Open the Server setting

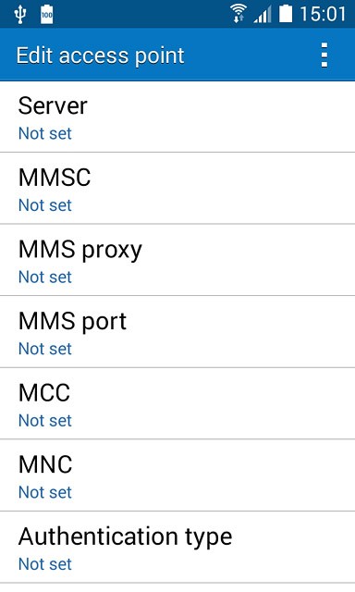pyautogui.click(x=177, y=117)
